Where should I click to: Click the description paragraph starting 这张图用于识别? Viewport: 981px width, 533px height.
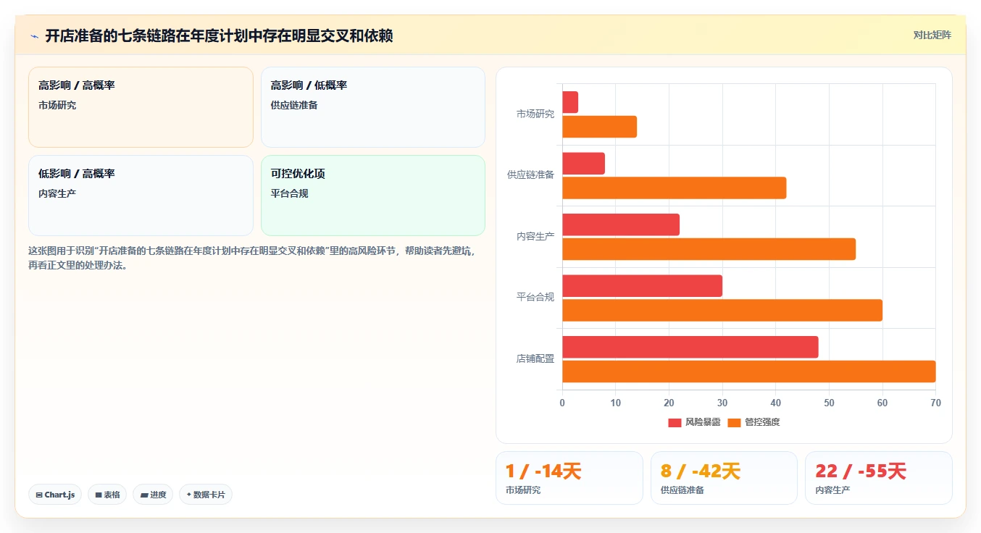[253, 258]
